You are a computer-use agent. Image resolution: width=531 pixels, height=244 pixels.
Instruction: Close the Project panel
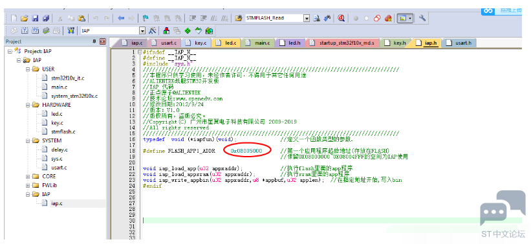103,41
